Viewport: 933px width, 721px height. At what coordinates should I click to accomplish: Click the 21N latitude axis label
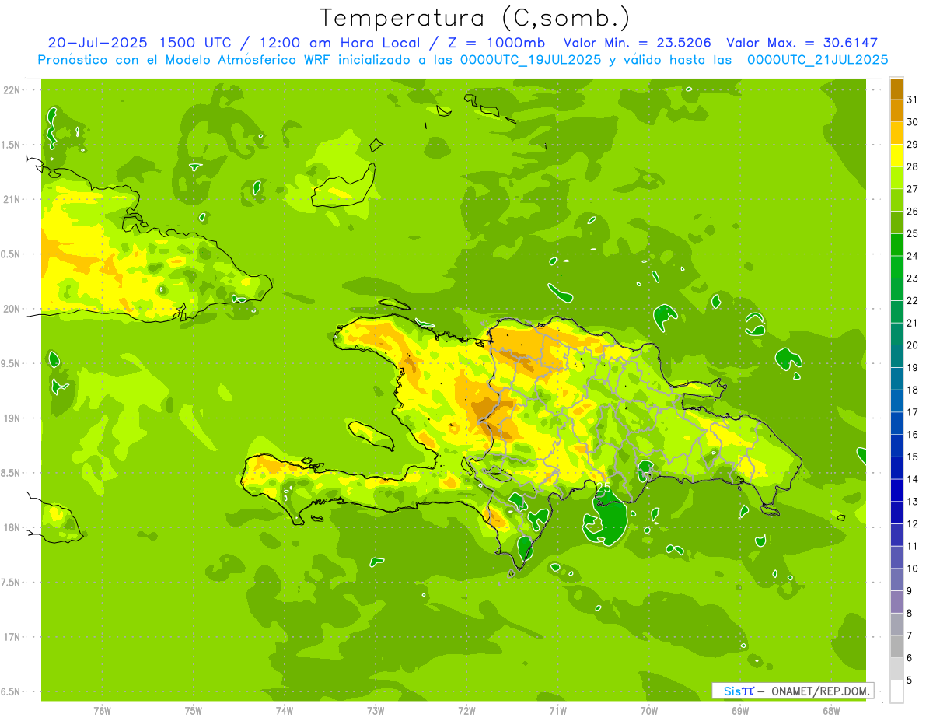[12, 199]
